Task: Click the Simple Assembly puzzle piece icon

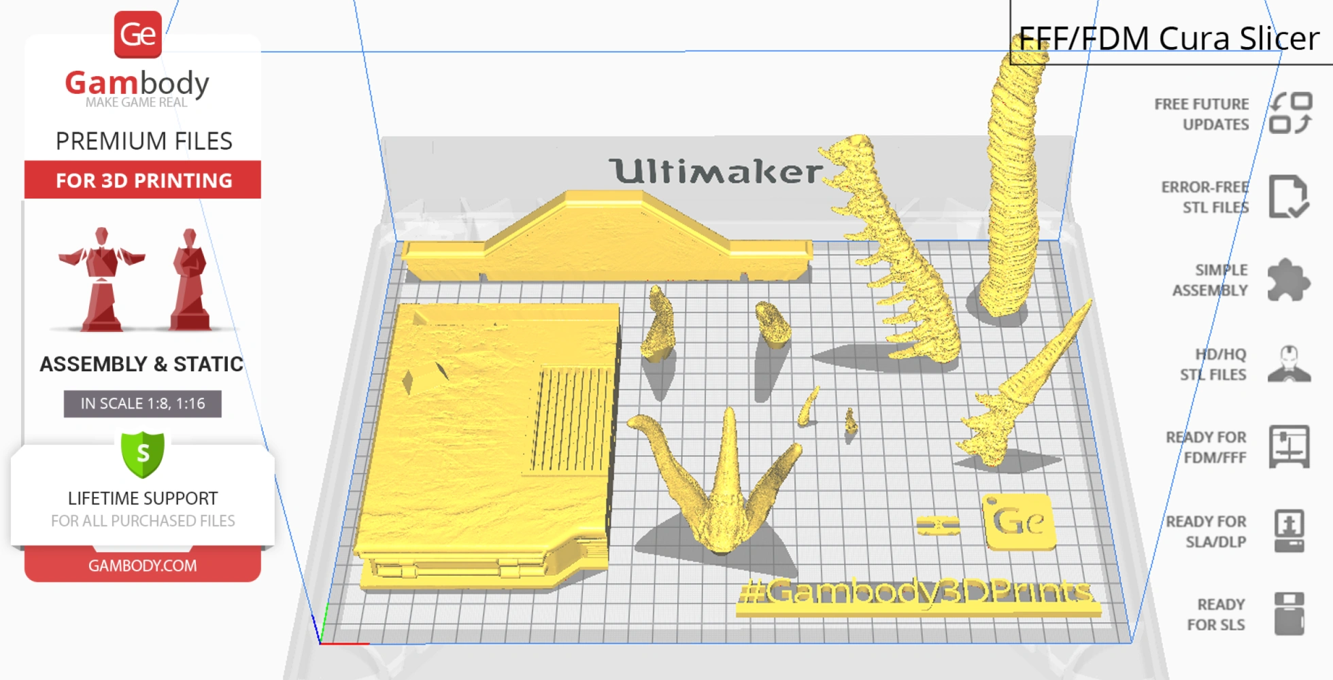Action: tap(1288, 279)
